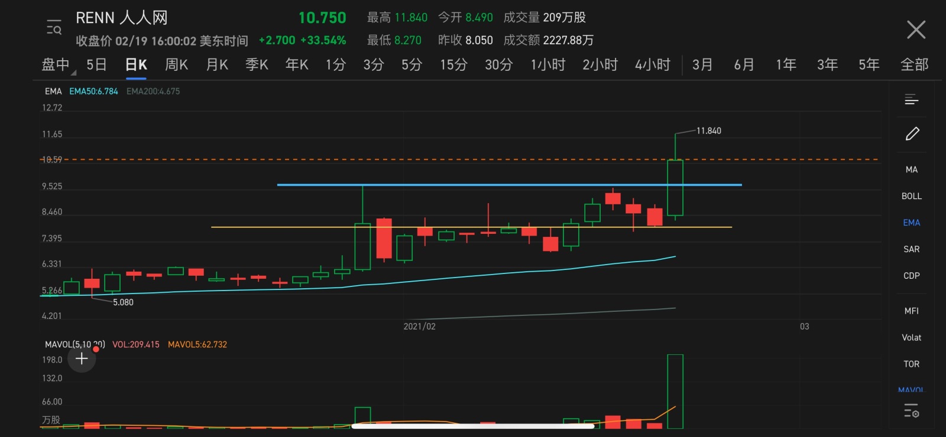Select the 5分 interval
The width and height of the screenshot is (946, 437).
click(x=412, y=64)
